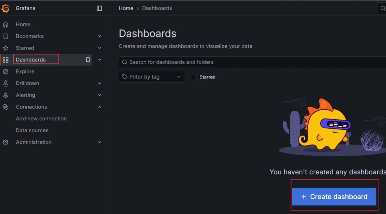The width and height of the screenshot is (386, 214).
Task: Focus the Search for dashboards and folders field
Action: 252,62
